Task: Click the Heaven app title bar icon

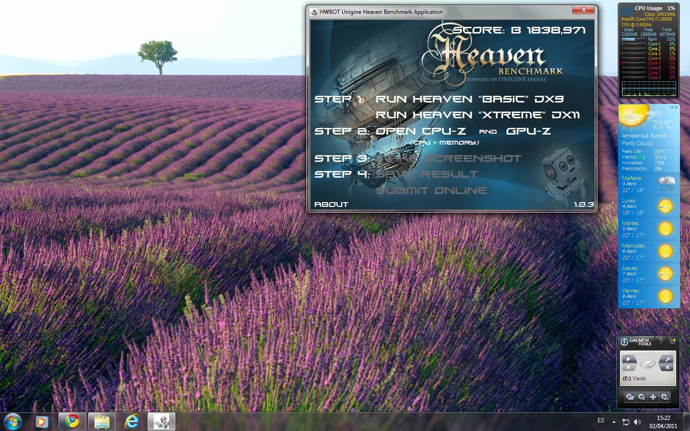Action: (x=314, y=11)
